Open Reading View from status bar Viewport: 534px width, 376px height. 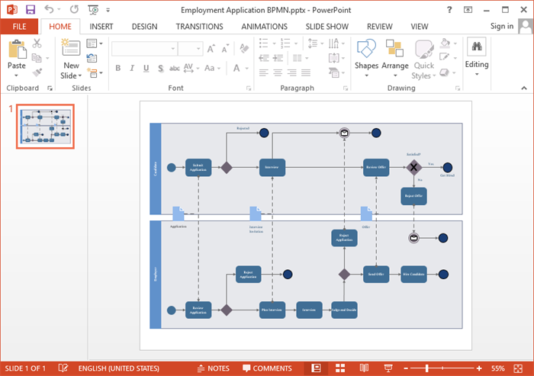click(364, 368)
